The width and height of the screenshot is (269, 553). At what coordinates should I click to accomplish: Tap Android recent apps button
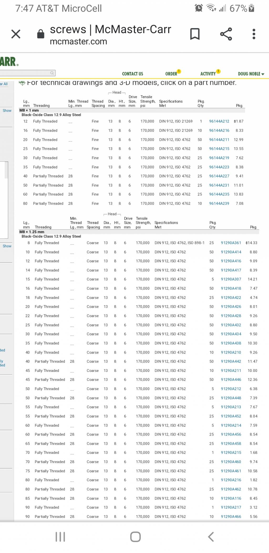(60, 537)
